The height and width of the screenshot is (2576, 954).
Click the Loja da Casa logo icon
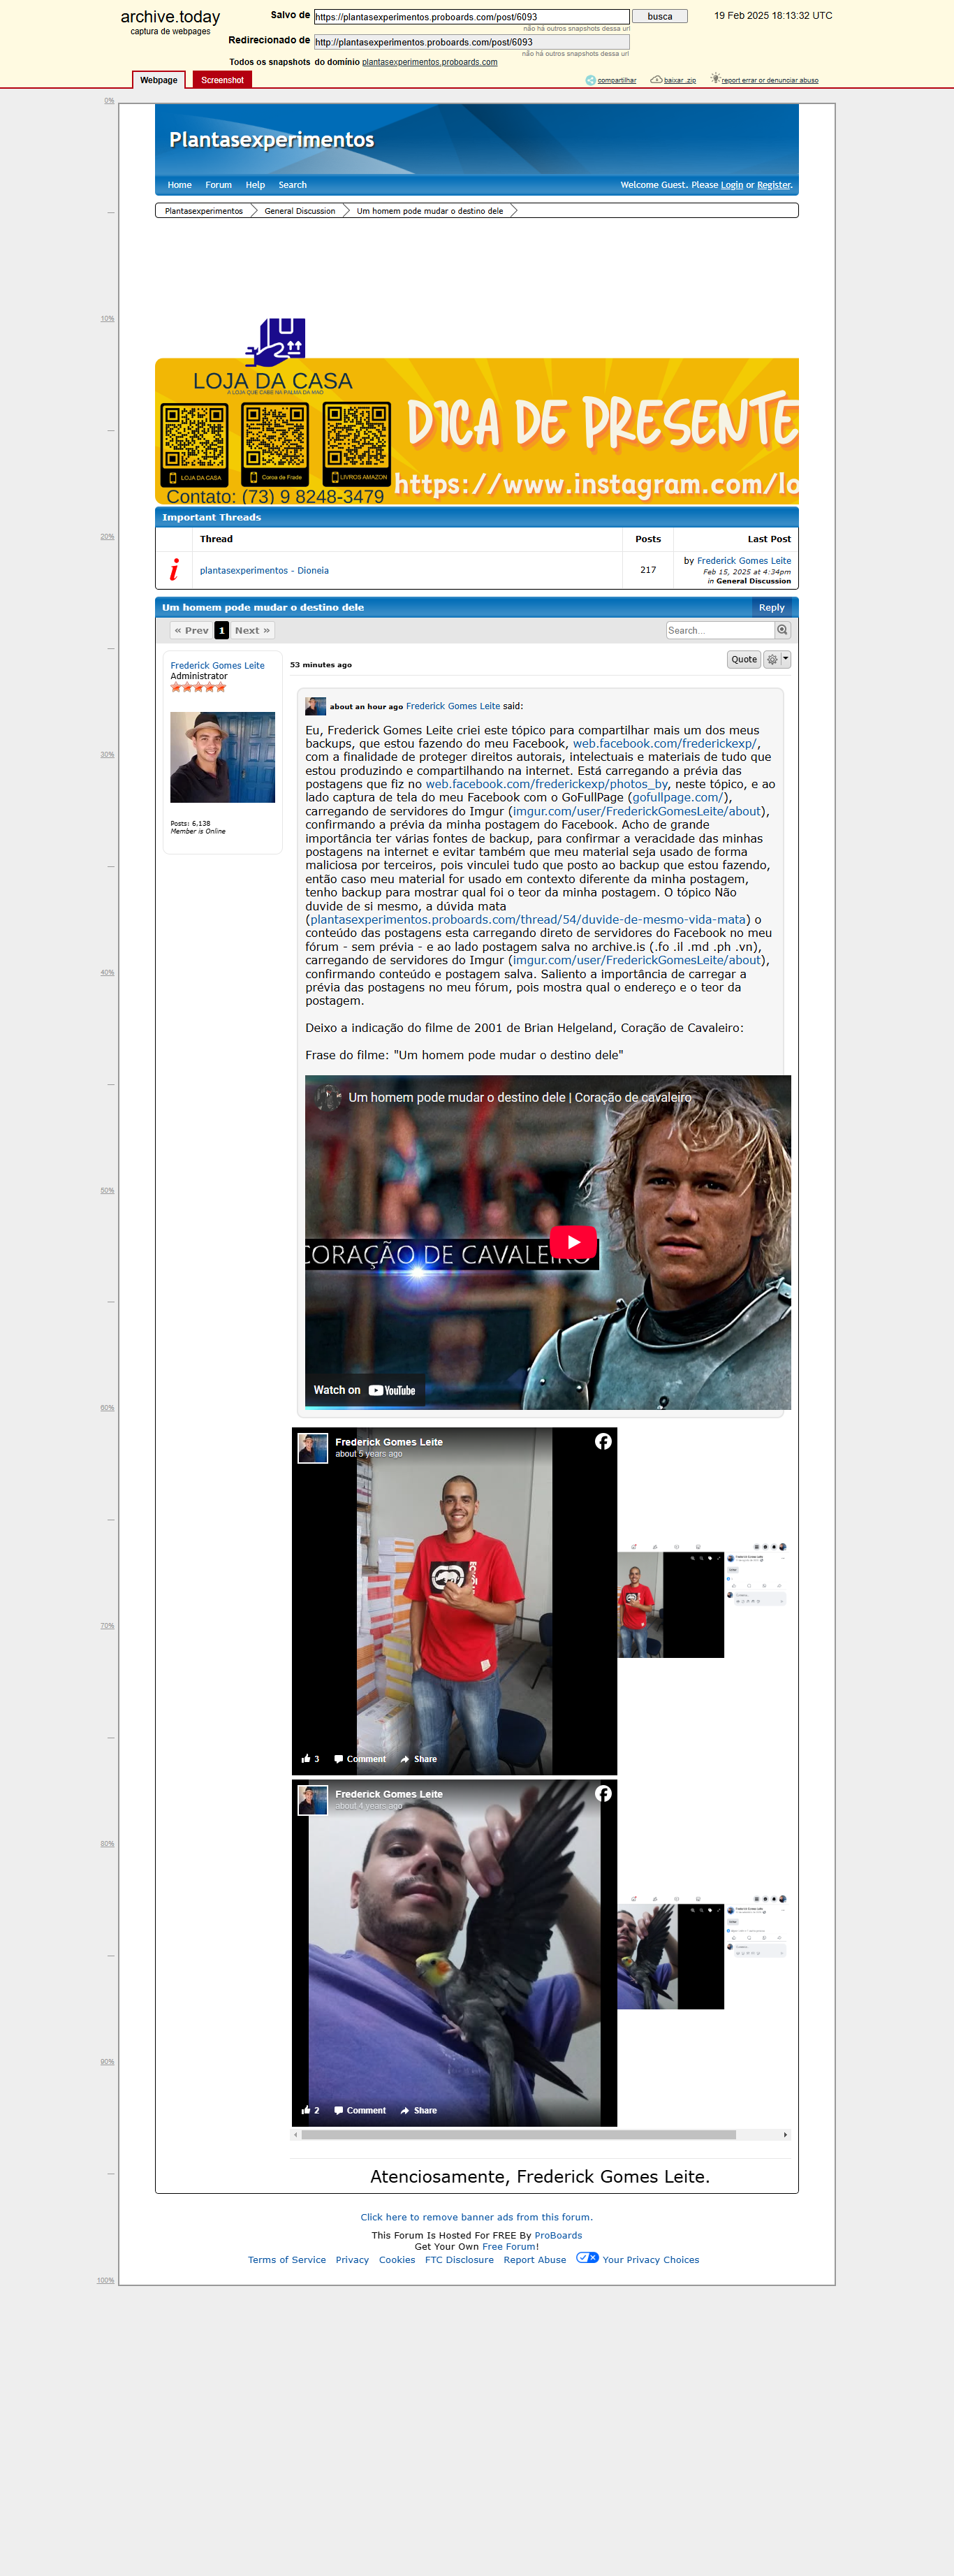tap(276, 343)
